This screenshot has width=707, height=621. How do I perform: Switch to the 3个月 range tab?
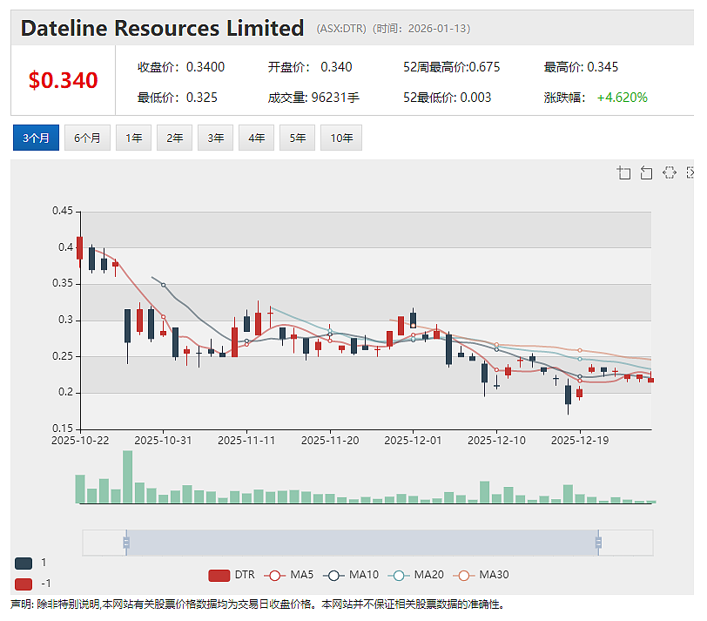click(36, 138)
